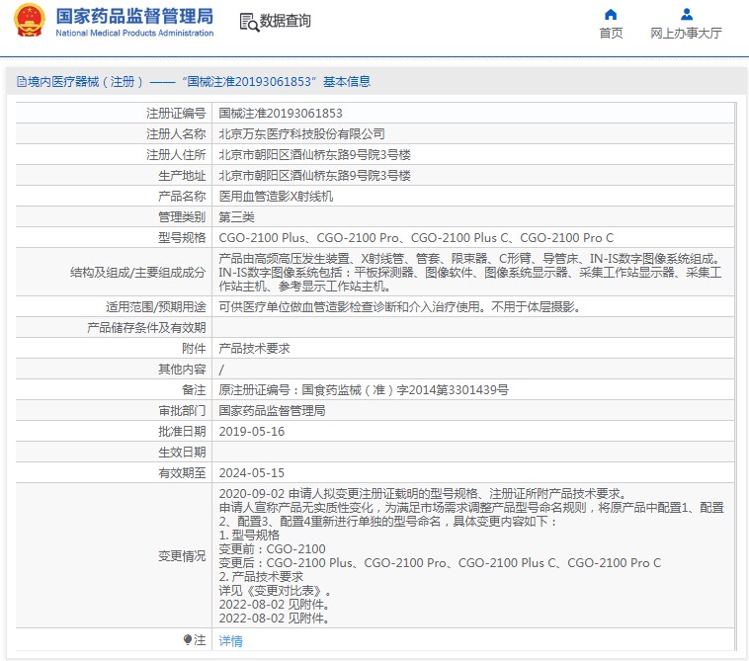Image resolution: width=749 pixels, height=661 pixels.
Task: Click the 产品名称 row label
Action: (x=182, y=197)
